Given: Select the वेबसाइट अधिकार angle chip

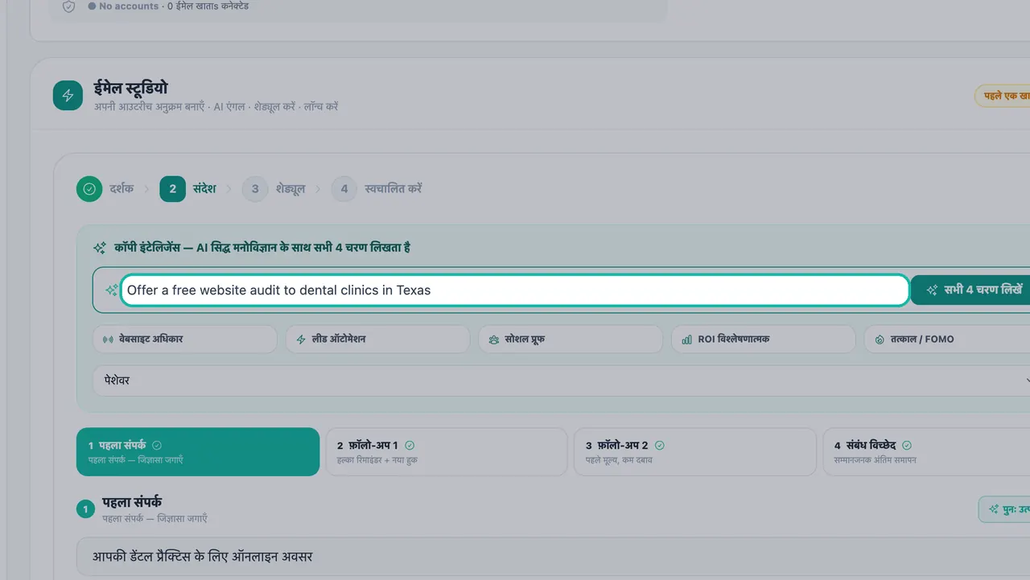Looking at the screenshot, I should pos(185,339).
